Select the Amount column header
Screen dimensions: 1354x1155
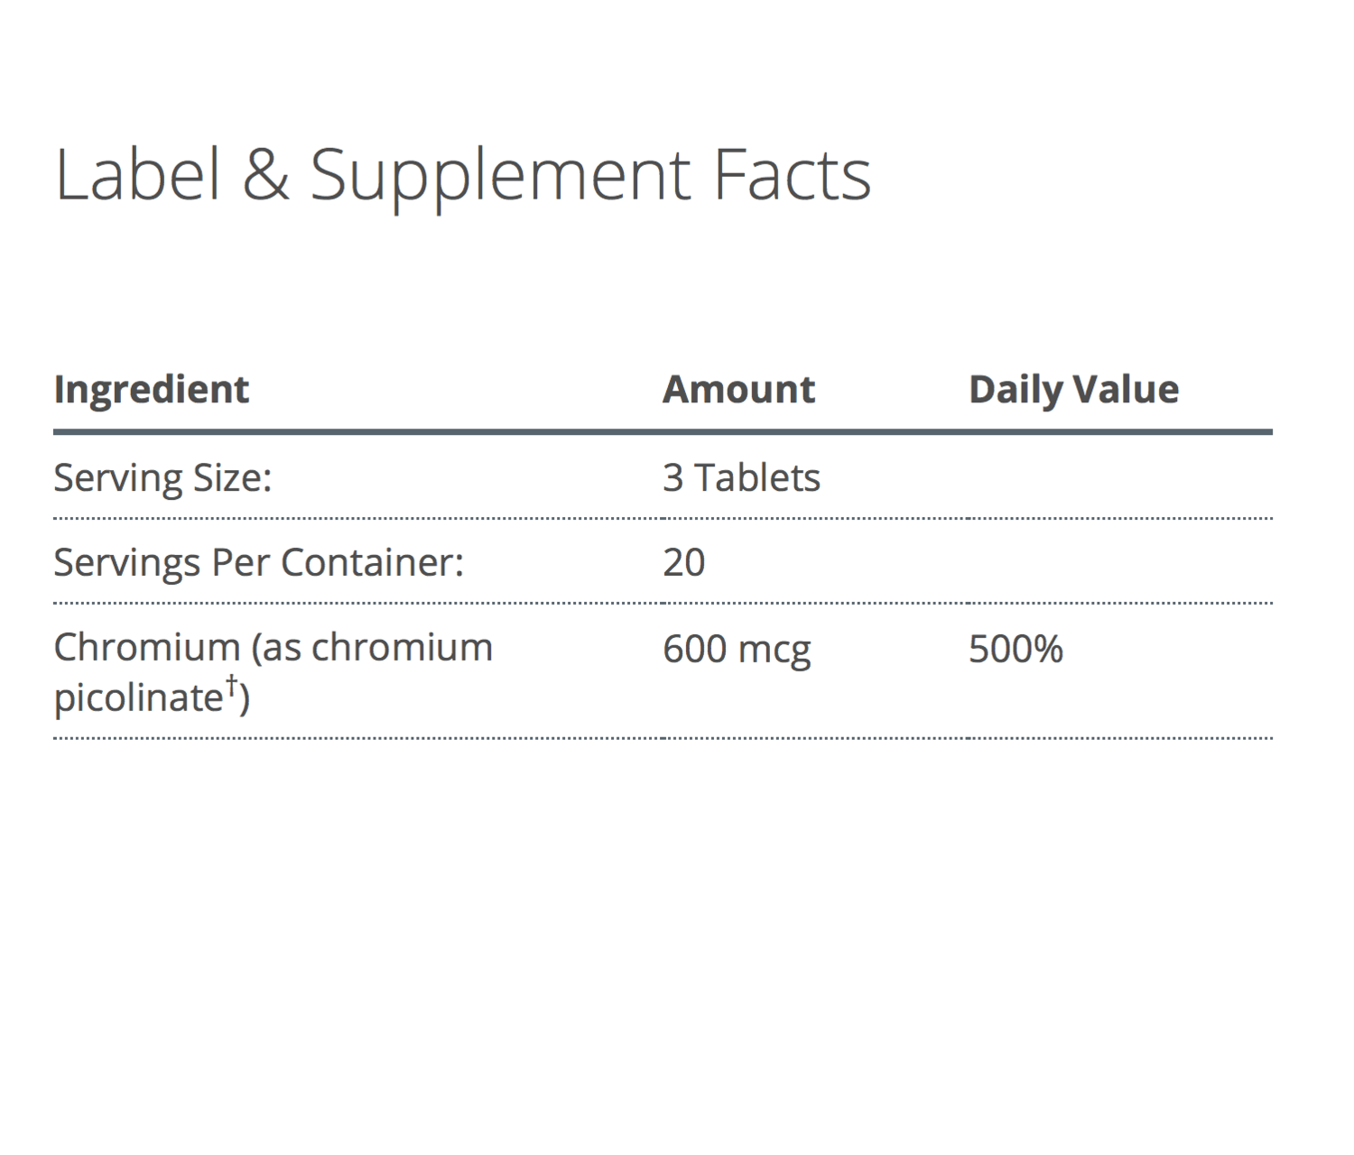point(738,390)
